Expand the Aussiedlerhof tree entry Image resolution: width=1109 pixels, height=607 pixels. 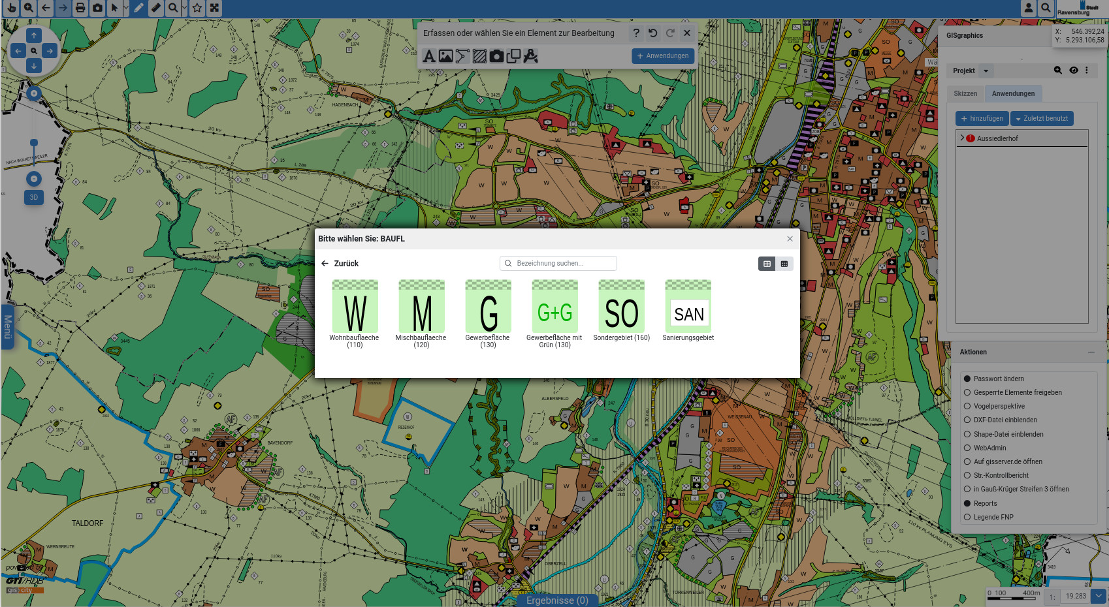pos(962,138)
